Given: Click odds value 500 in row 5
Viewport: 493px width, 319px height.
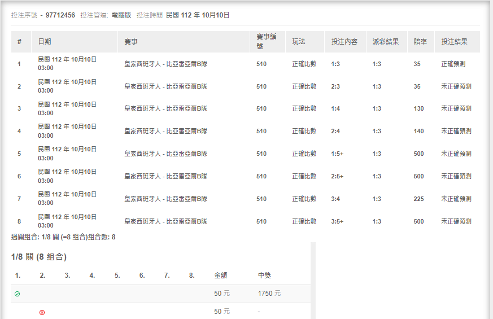Looking at the screenshot, I should [x=419, y=154].
